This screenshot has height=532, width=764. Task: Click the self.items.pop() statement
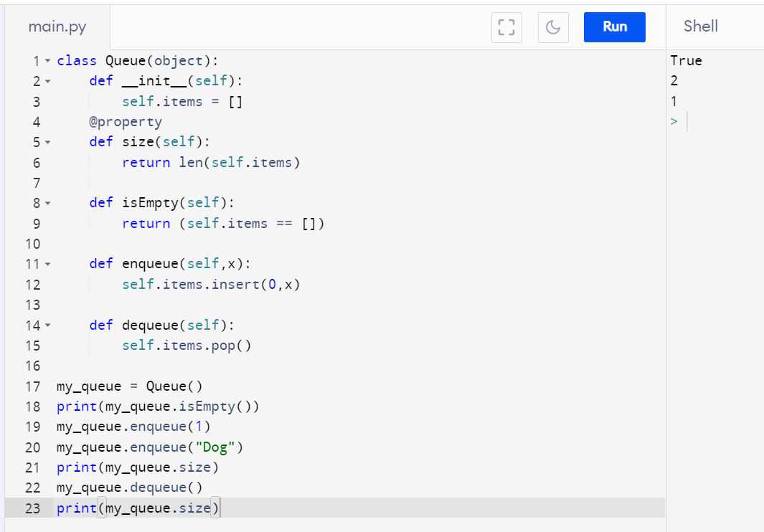(x=187, y=346)
